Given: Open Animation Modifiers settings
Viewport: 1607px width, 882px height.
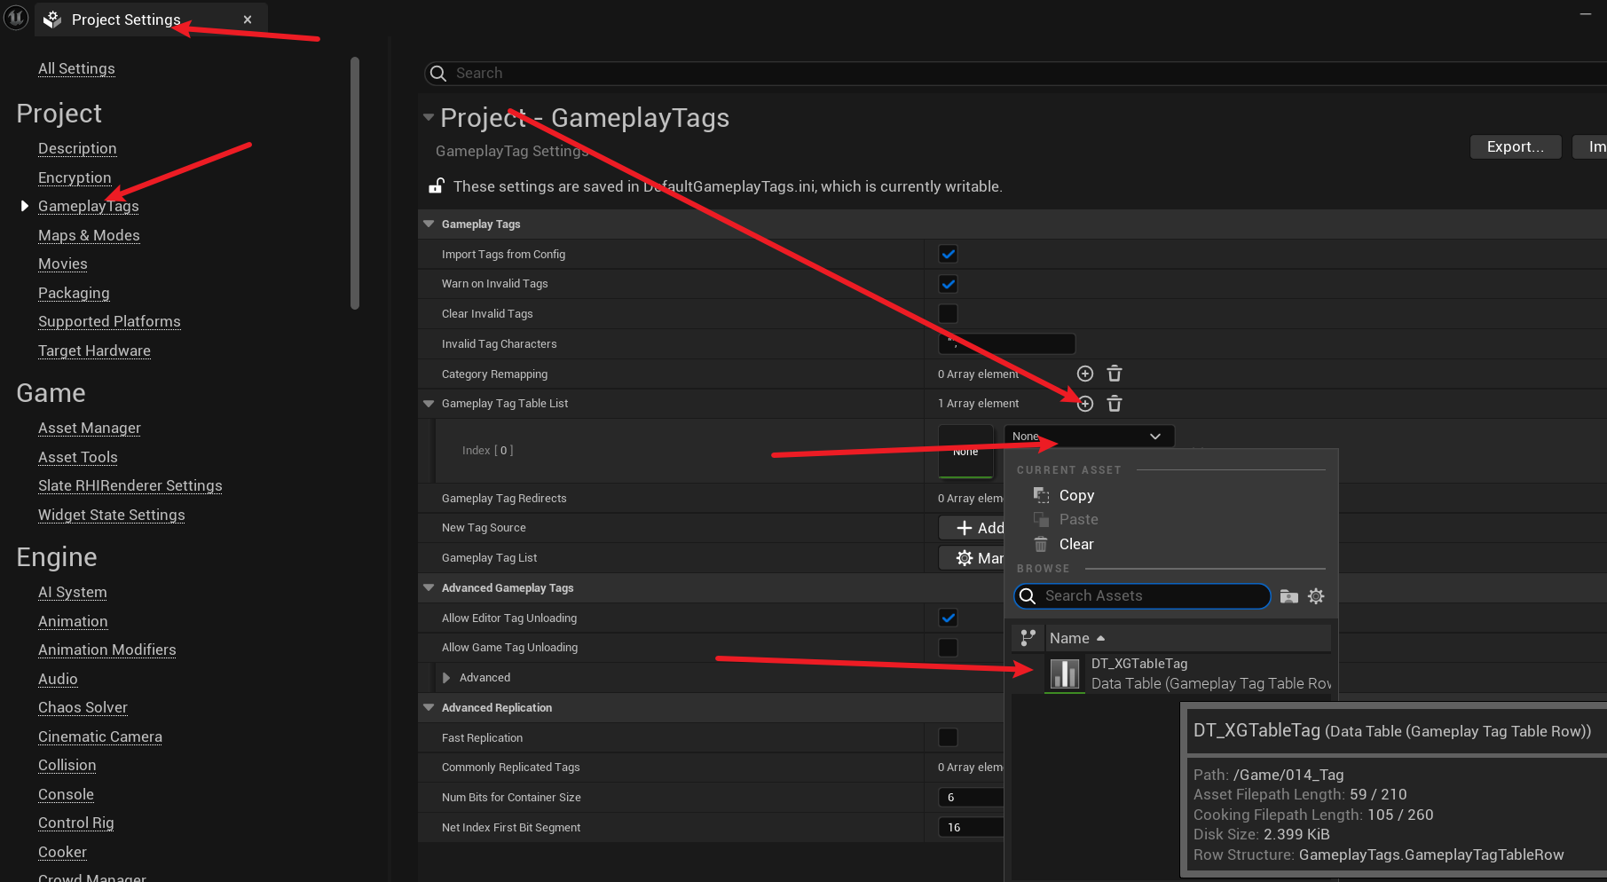Looking at the screenshot, I should click(107, 650).
